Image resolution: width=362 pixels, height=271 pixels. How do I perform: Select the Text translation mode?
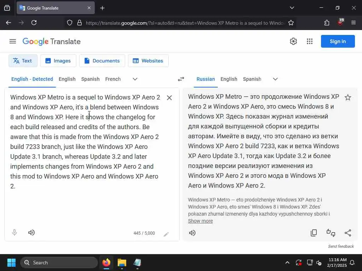click(23, 61)
